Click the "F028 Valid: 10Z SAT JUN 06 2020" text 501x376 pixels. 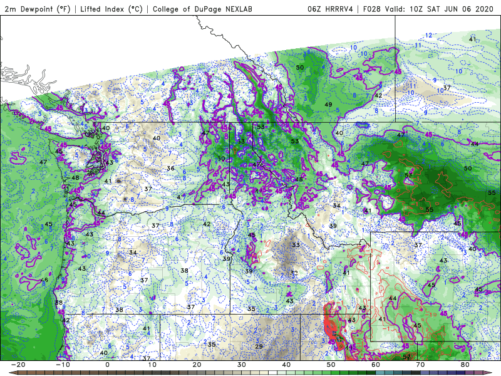click(428, 9)
